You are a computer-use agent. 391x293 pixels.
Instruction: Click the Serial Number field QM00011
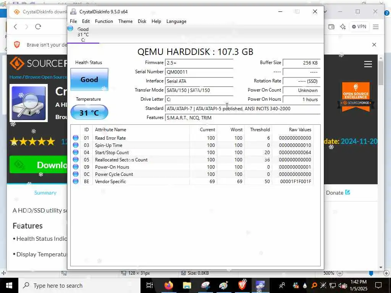click(199, 72)
